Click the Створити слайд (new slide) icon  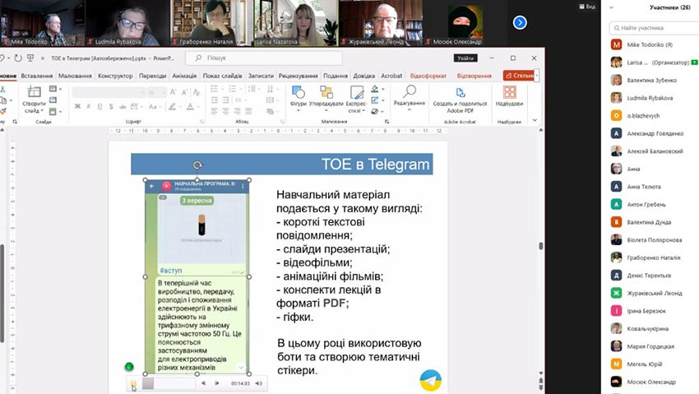[x=34, y=92]
